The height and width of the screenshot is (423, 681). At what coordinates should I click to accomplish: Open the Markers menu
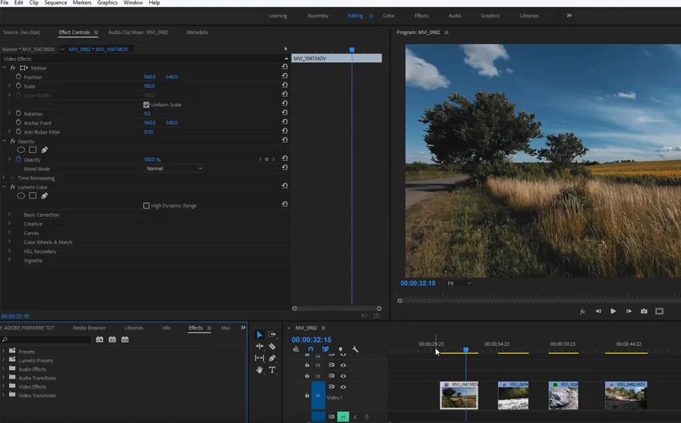pos(82,3)
